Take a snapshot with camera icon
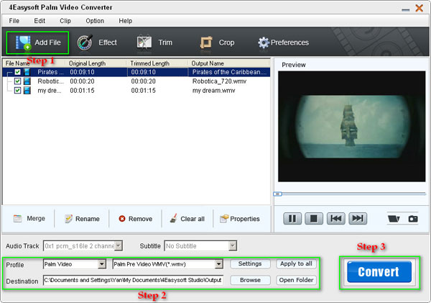Screen dimensions: 431x303 tap(413, 219)
